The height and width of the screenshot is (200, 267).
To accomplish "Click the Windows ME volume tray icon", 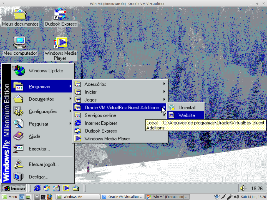I will pos(243,188).
